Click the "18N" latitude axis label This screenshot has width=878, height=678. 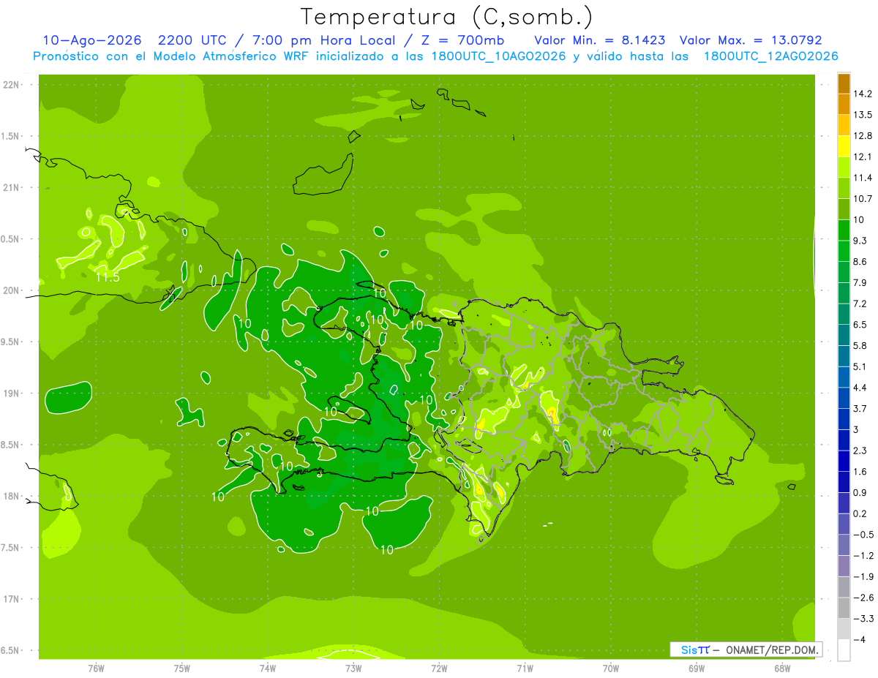[x=12, y=496]
